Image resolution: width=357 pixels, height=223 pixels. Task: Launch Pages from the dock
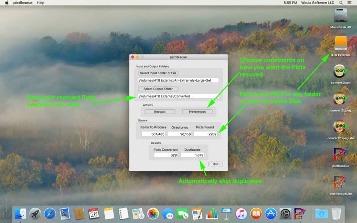click(197, 214)
